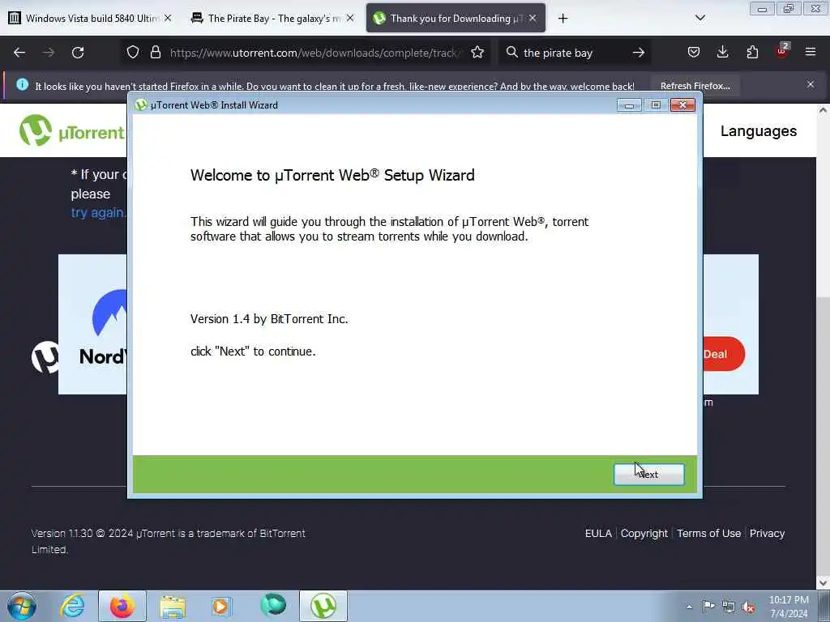Close the µTorrent Install Wizard window

(682, 104)
